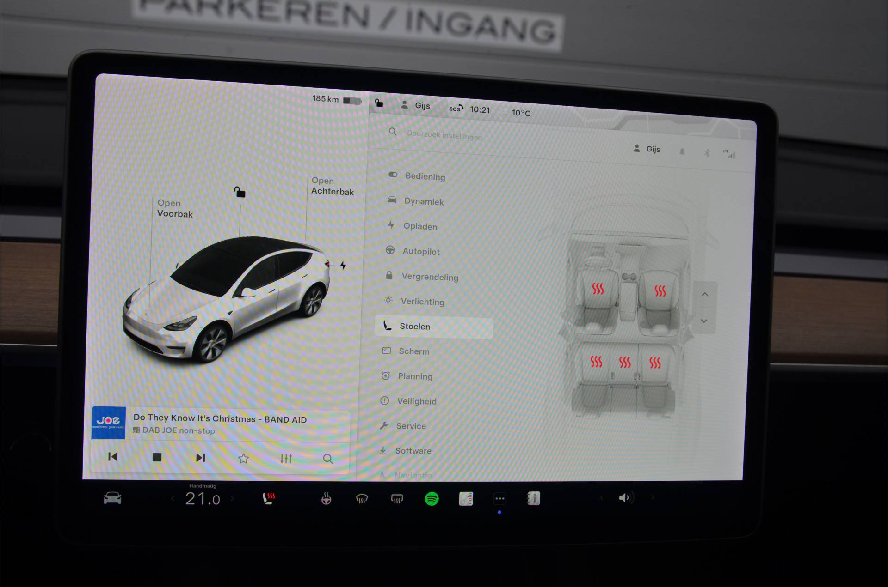Open the owner's manual icon
The image size is (888, 587).
tap(533, 499)
